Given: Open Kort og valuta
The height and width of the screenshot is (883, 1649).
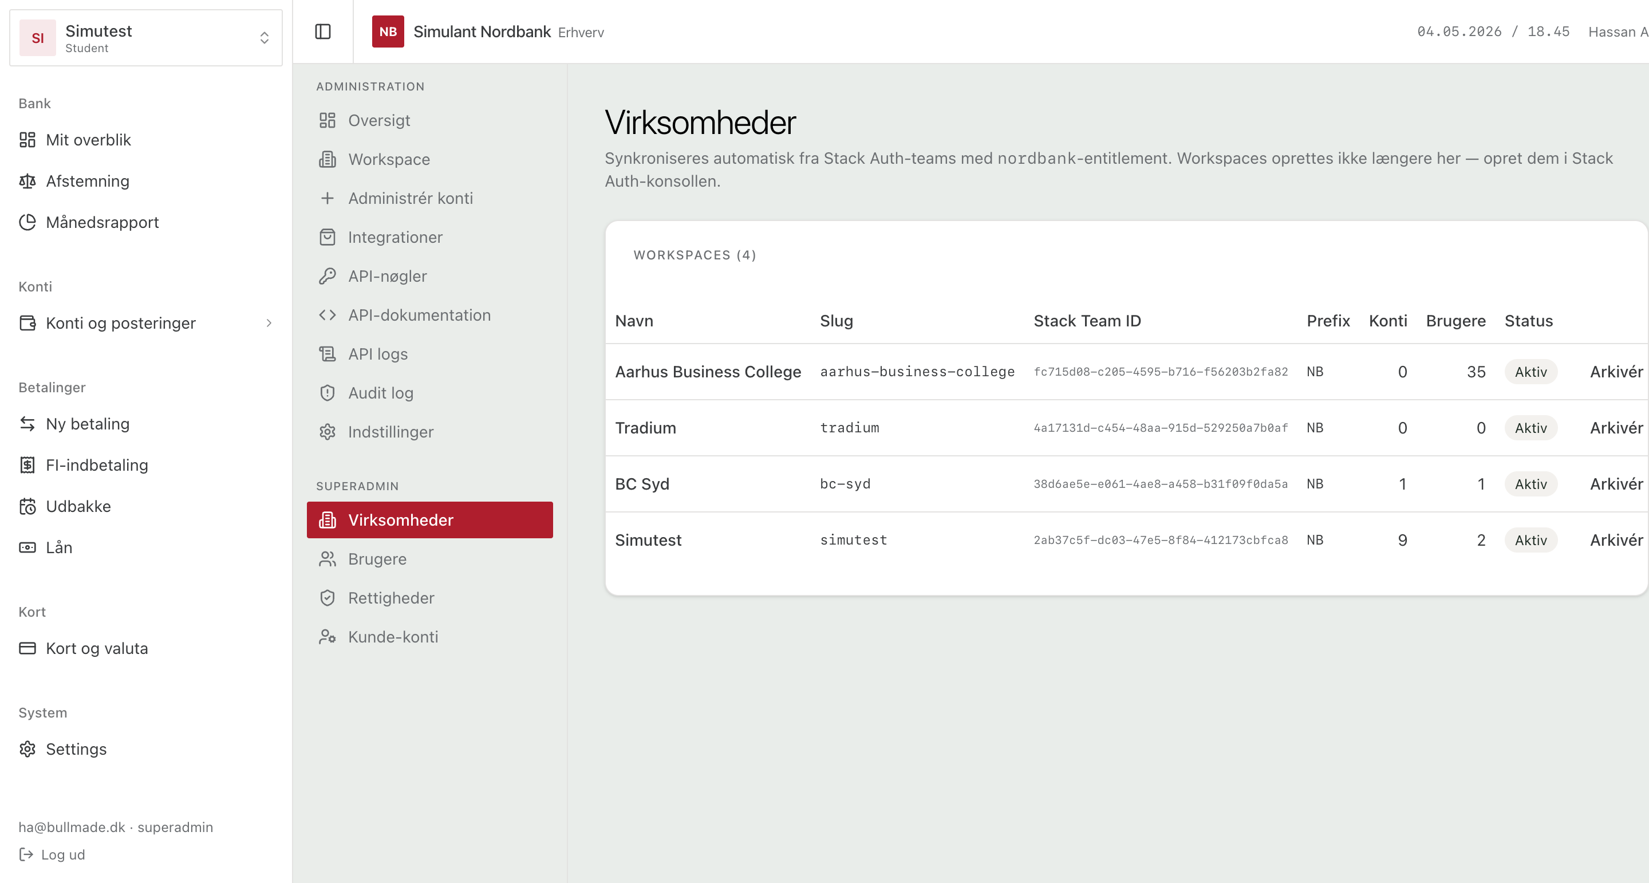Looking at the screenshot, I should pos(97,648).
